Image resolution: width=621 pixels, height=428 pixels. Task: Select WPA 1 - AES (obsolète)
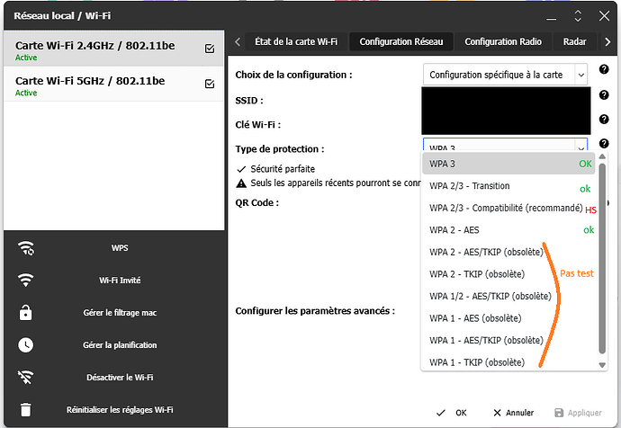click(x=508, y=318)
